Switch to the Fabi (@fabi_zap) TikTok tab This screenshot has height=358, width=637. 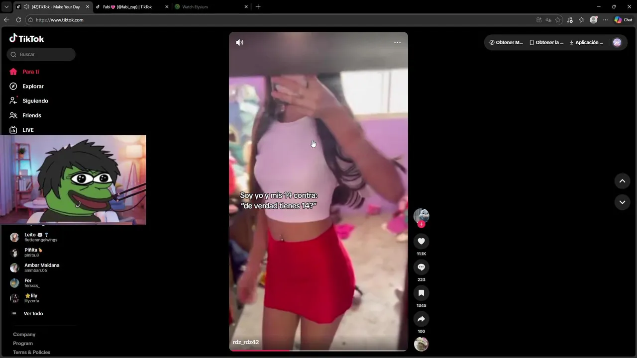click(127, 7)
